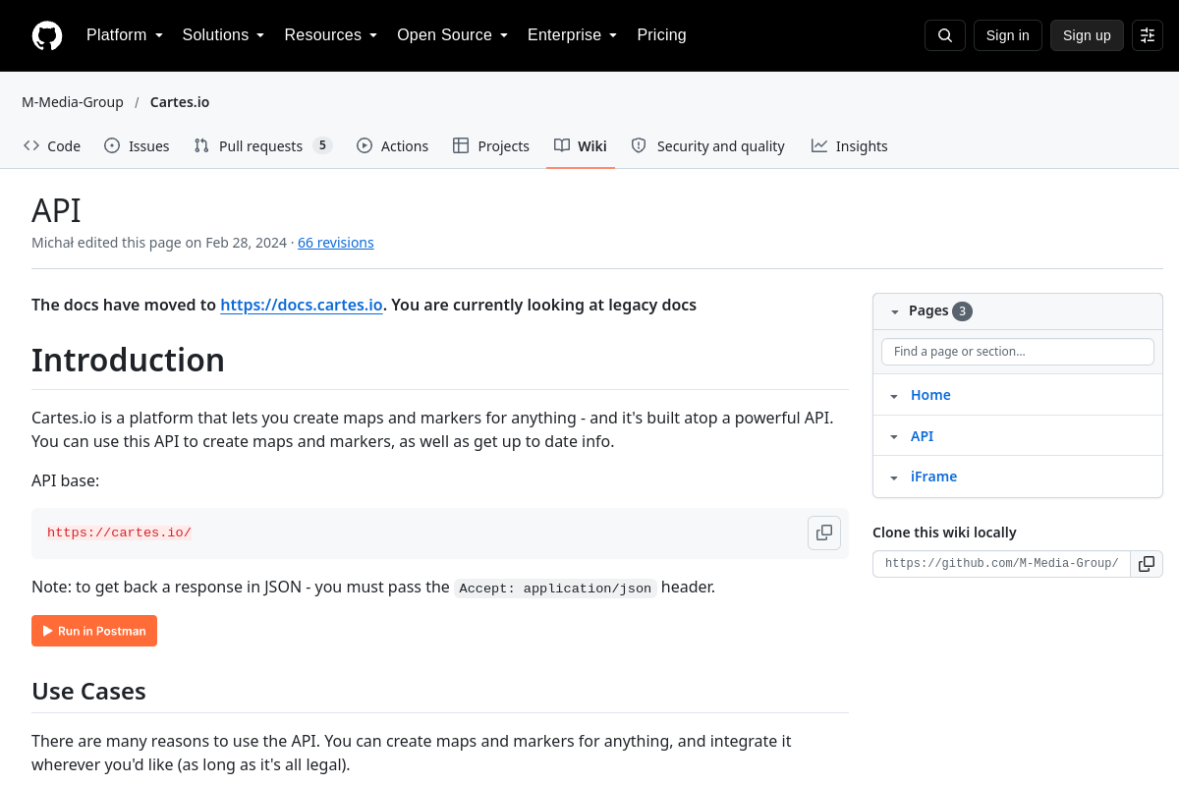Copy the wiki clone URL
Viewport: 1179px width, 786px height.
(1147, 564)
